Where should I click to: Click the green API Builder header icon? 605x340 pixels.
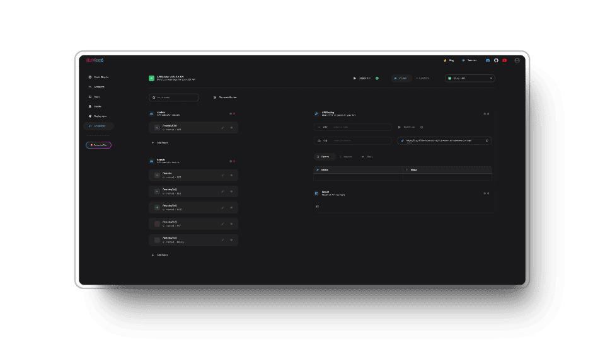(x=152, y=78)
